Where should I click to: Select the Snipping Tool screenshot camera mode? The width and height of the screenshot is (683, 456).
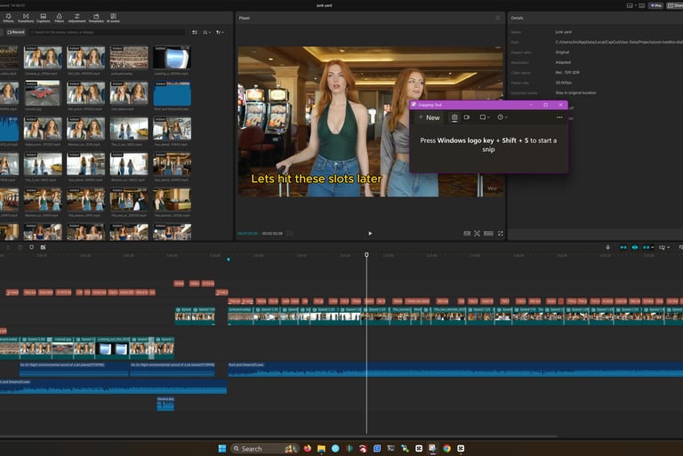(454, 117)
